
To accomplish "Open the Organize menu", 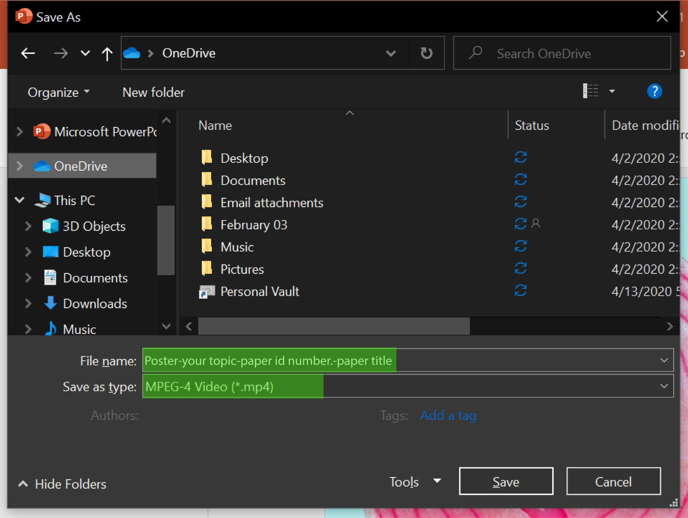I will pos(59,92).
